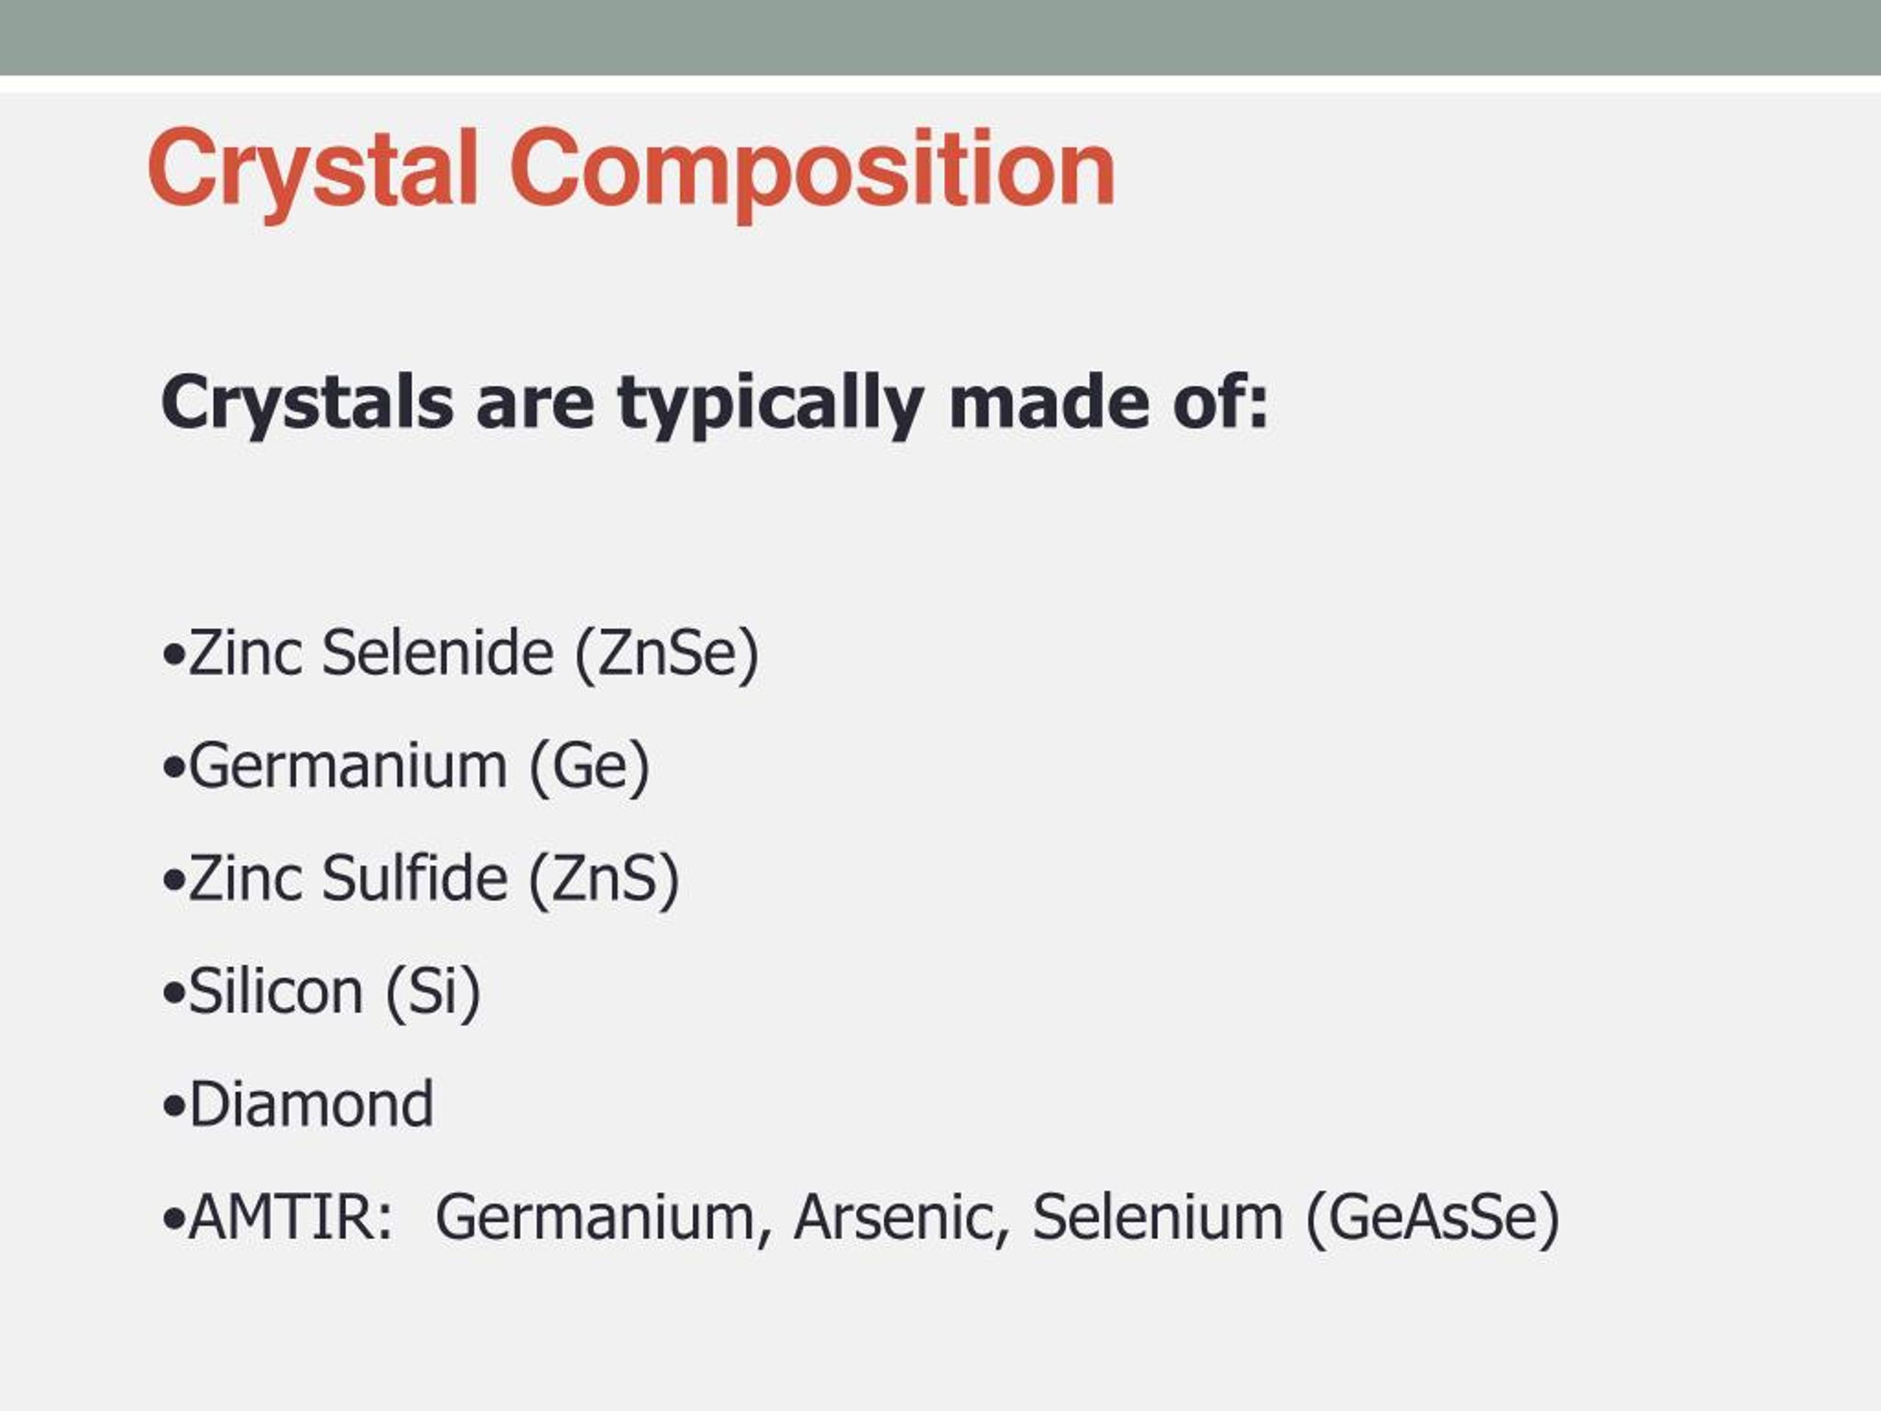The height and width of the screenshot is (1411, 1881).
Task: Select the 'Germanium (Ge)' bullet line
Action: [x=406, y=766]
